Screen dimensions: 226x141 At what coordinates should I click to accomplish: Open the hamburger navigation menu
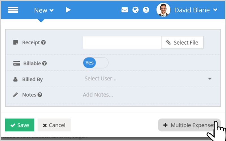13,10
